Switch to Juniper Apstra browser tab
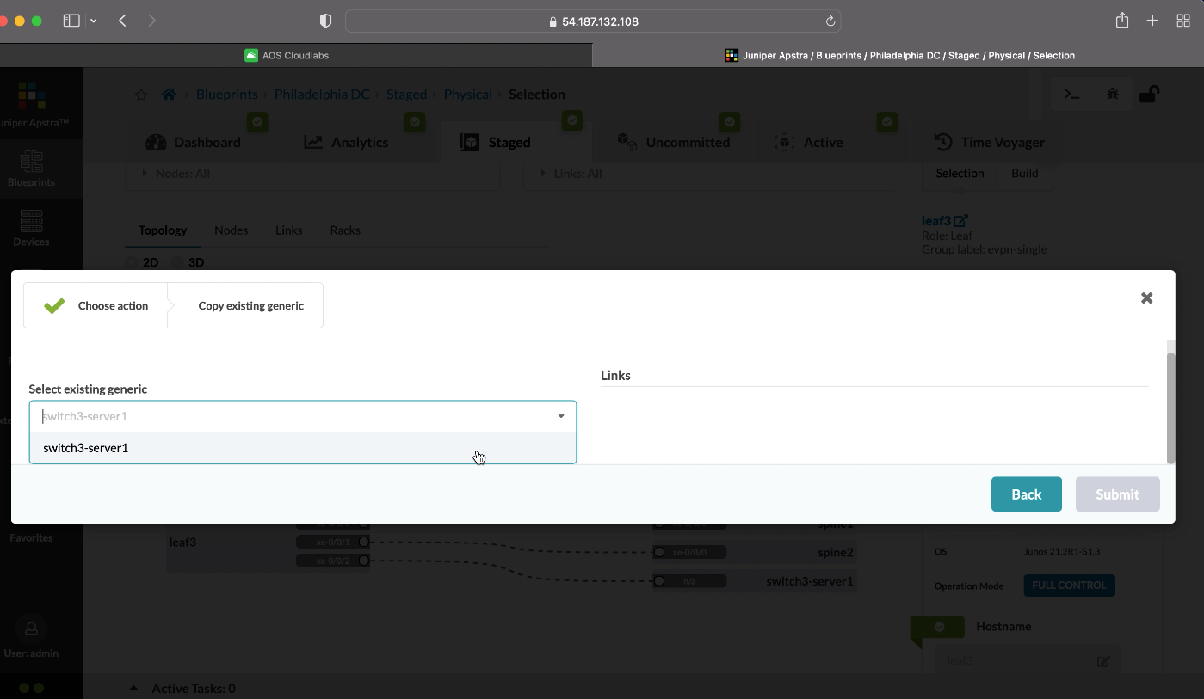This screenshot has height=699, width=1204. (898, 55)
